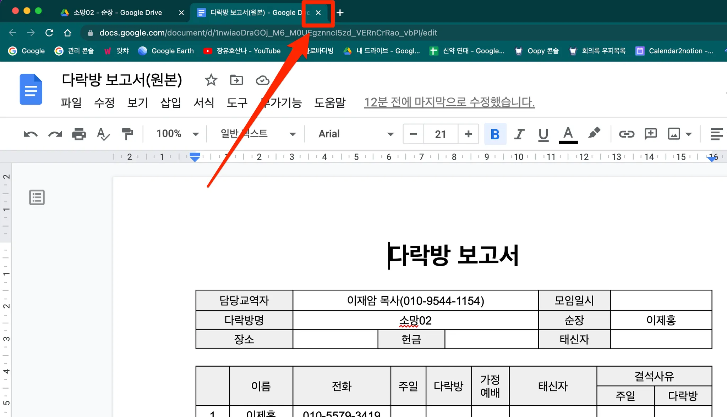Star the document 다락방 보고서(원본)
Viewport: 727px width, 417px height.
click(x=211, y=80)
